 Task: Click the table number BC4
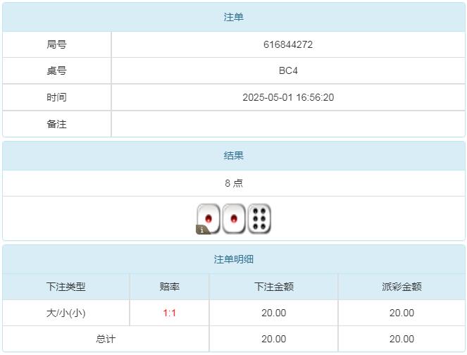tap(288, 71)
